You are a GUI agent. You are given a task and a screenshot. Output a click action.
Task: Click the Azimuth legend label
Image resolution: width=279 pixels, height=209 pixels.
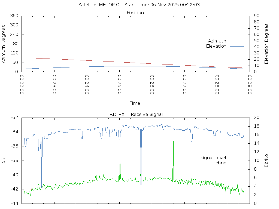click(x=217, y=41)
